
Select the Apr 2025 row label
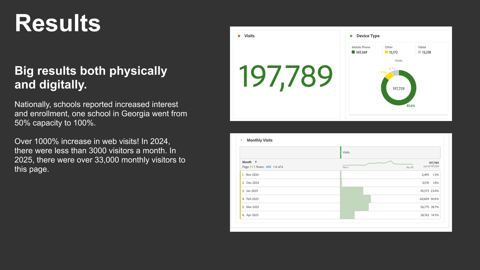coord(252,215)
